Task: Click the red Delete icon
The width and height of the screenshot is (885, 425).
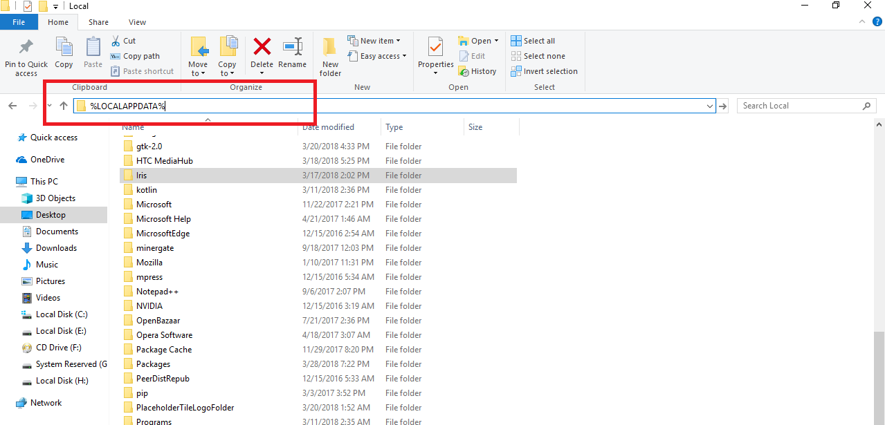Action: tap(262, 47)
